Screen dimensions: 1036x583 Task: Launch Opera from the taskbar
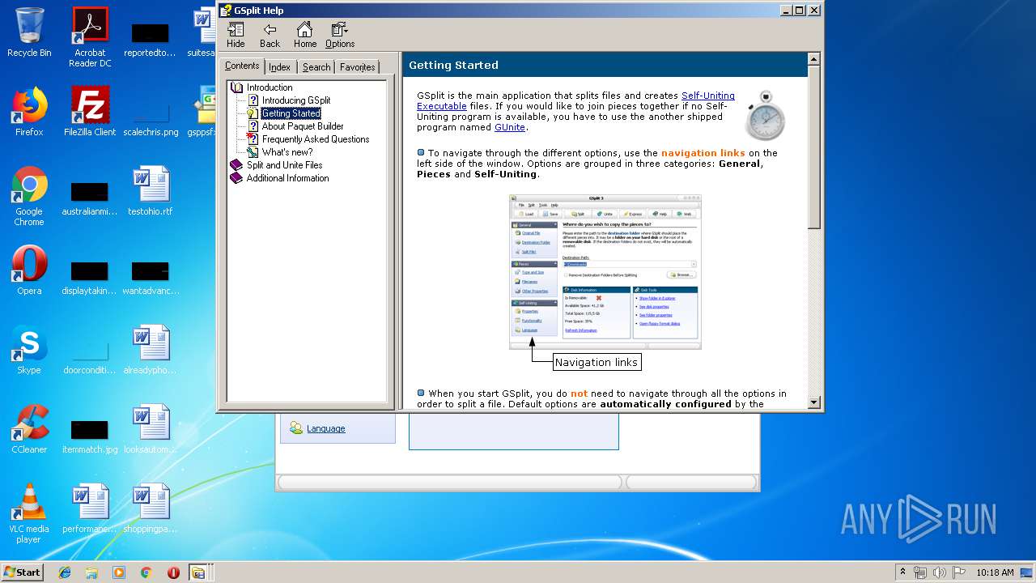[173, 572]
